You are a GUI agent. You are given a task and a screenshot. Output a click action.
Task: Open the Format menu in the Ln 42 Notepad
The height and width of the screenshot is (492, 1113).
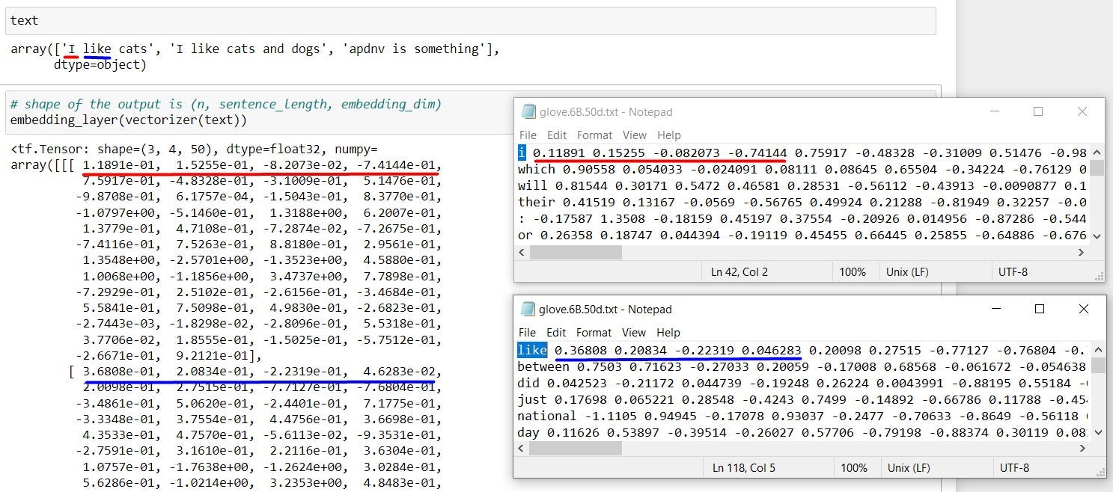(594, 135)
